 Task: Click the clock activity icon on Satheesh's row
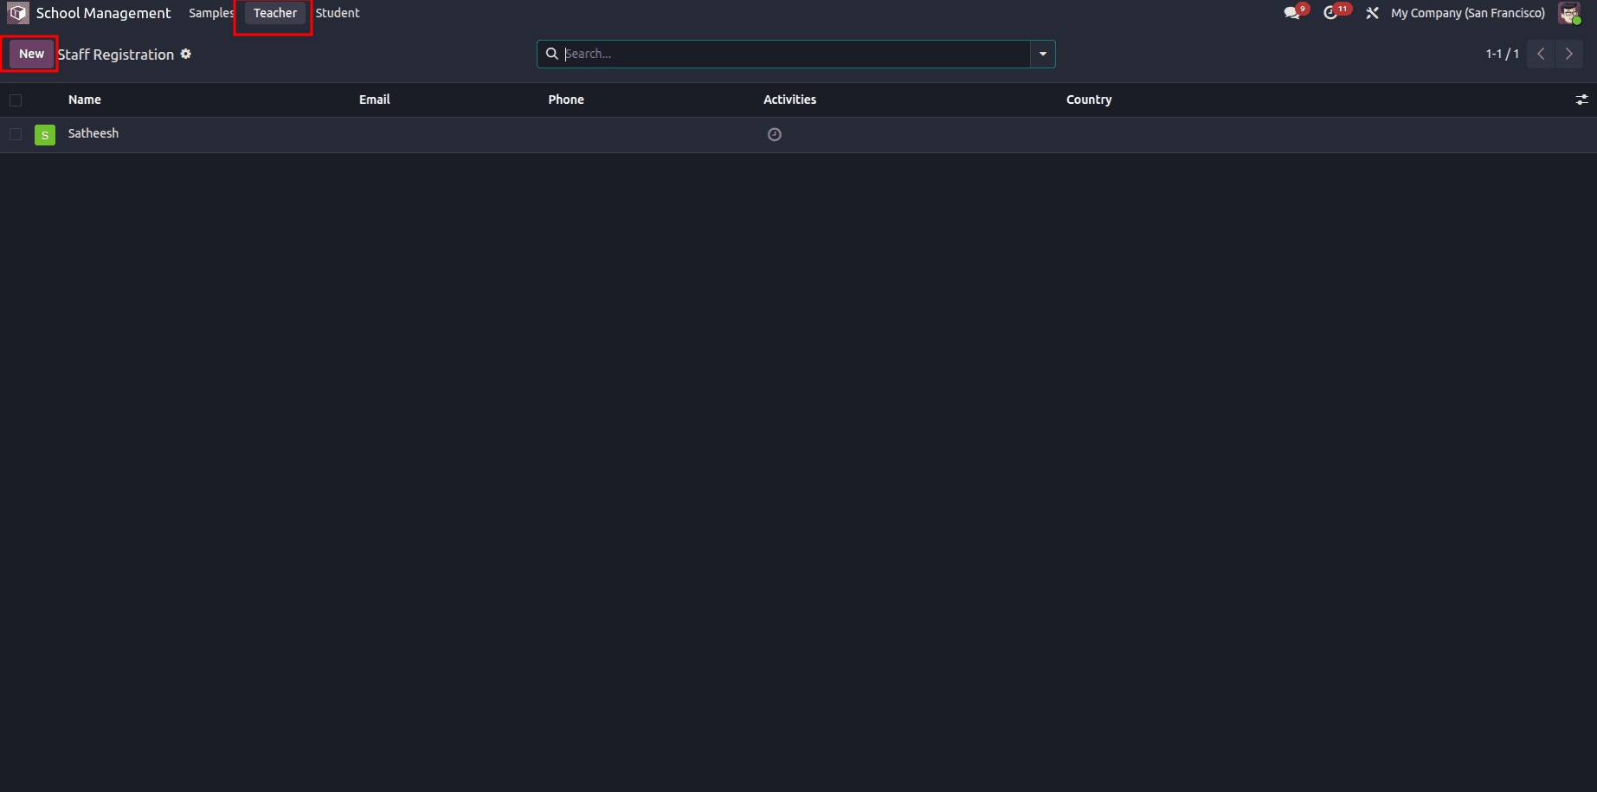[x=774, y=134]
